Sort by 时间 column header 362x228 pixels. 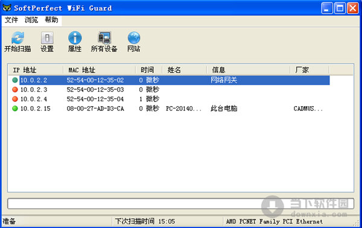click(149, 70)
